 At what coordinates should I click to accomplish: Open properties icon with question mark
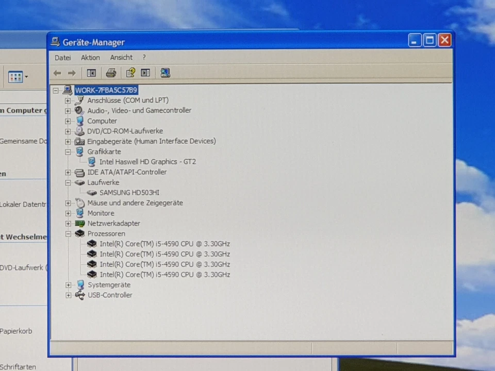tap(130, 73)
